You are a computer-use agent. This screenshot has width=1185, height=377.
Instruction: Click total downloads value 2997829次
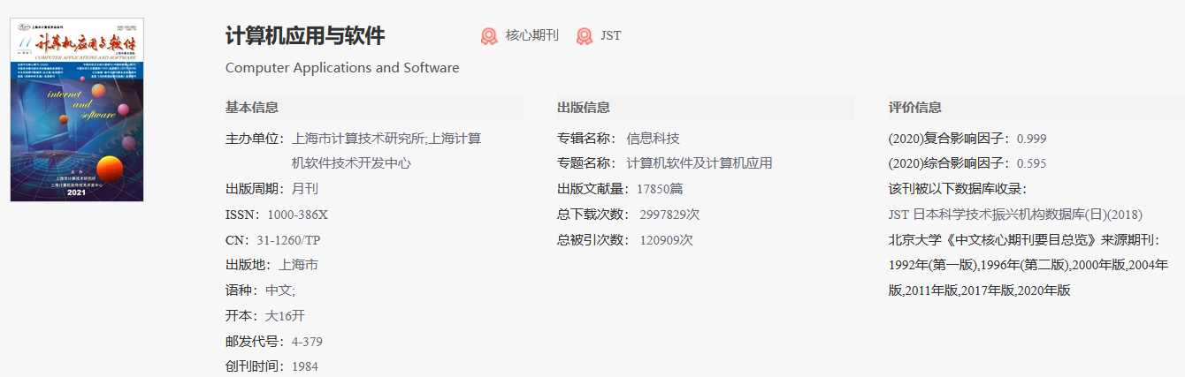click(669, 215)
